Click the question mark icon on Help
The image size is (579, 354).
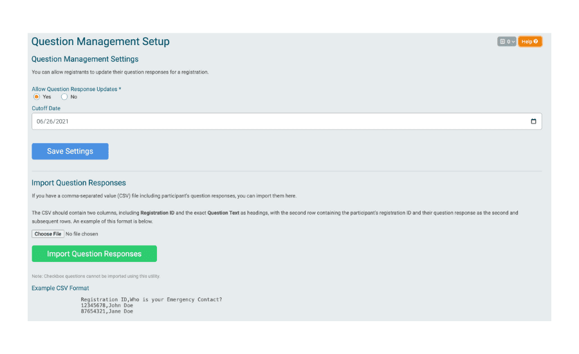[536, 41]
